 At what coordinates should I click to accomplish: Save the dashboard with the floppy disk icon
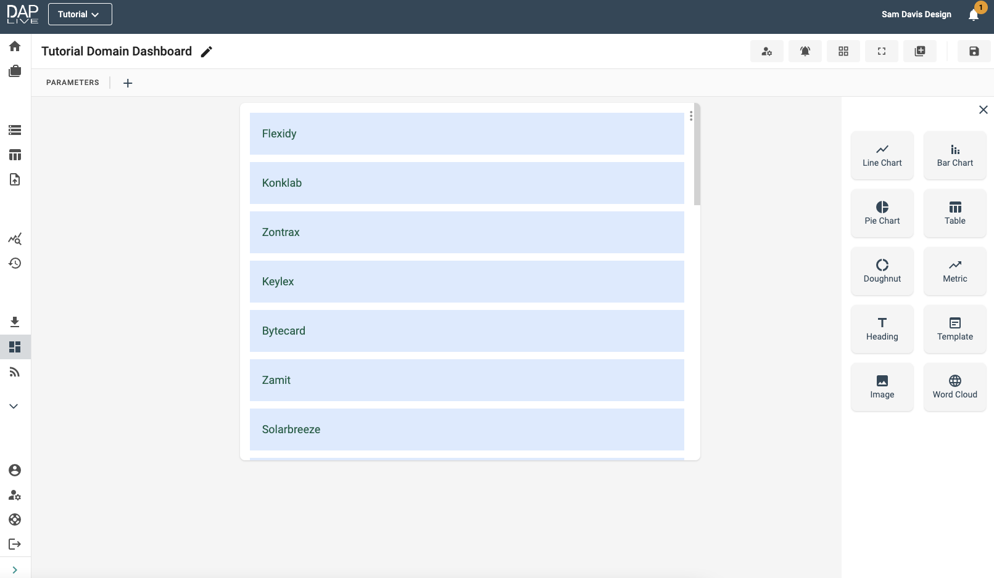[x=974, y=51]
